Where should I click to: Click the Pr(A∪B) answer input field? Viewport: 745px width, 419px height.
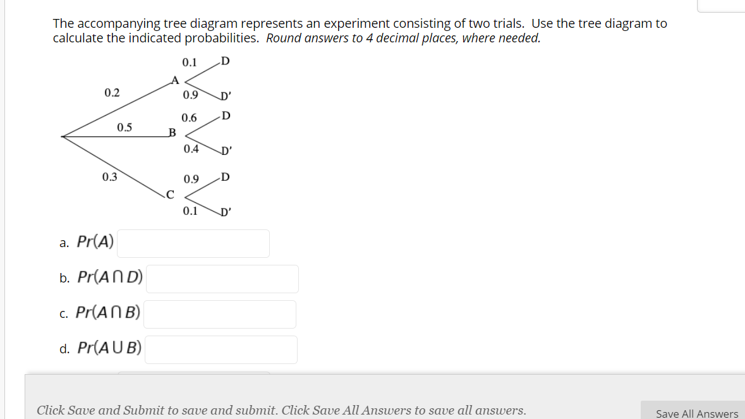(x=221, y=349)
